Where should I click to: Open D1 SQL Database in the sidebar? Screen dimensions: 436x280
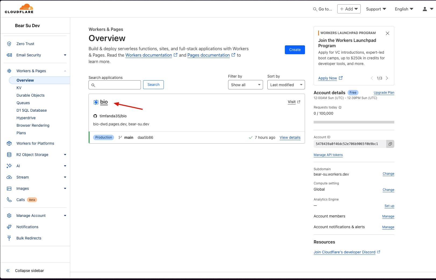[31, 110]
